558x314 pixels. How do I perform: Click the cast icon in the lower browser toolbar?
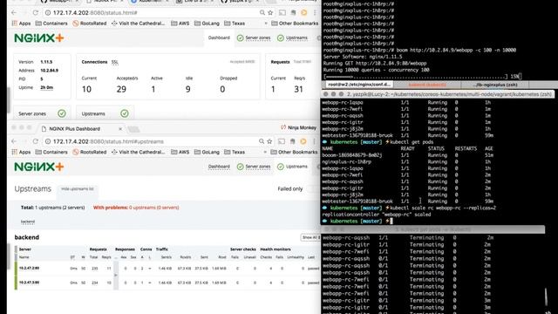point(282,141)
